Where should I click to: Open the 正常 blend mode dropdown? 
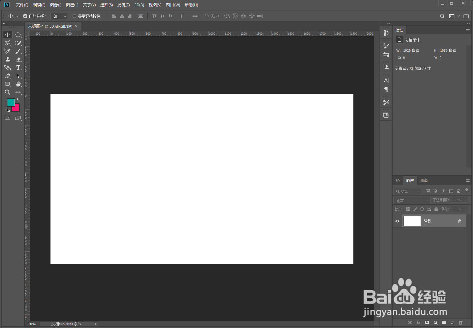(x=412, y=200)
